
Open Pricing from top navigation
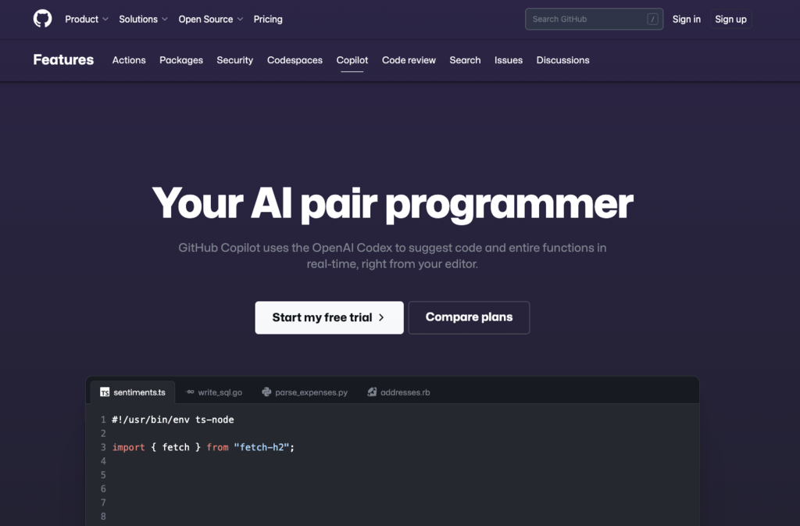coord(268,19)
